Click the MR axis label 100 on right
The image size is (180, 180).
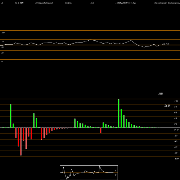tap(176, 101)
